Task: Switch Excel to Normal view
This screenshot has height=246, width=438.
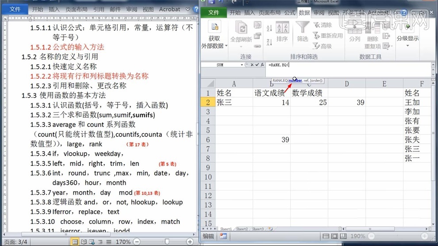Action: click(326, 236)
